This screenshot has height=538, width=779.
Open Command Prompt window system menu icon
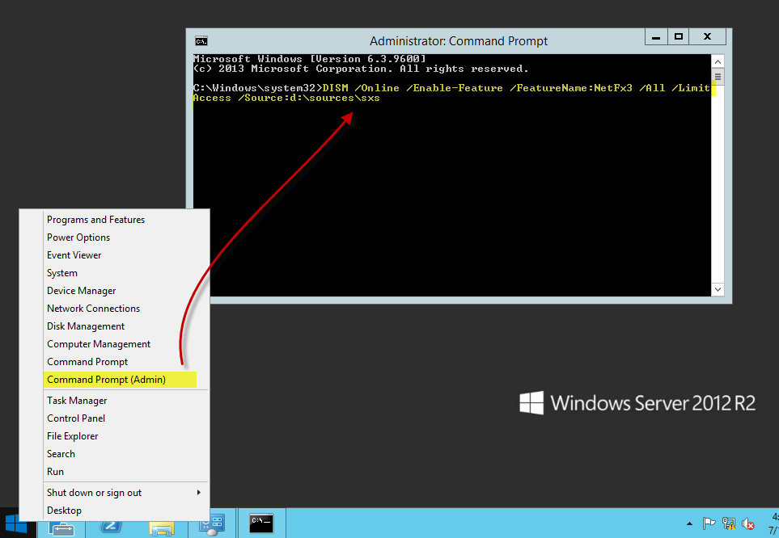coord(201,40)
